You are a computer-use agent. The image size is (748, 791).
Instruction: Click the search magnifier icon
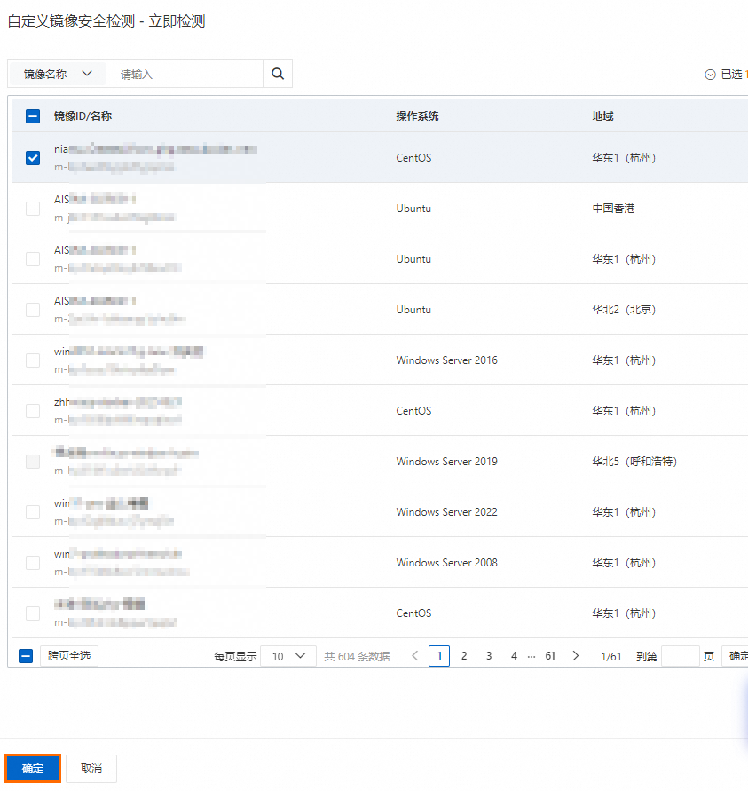click(x=278, y=75)
